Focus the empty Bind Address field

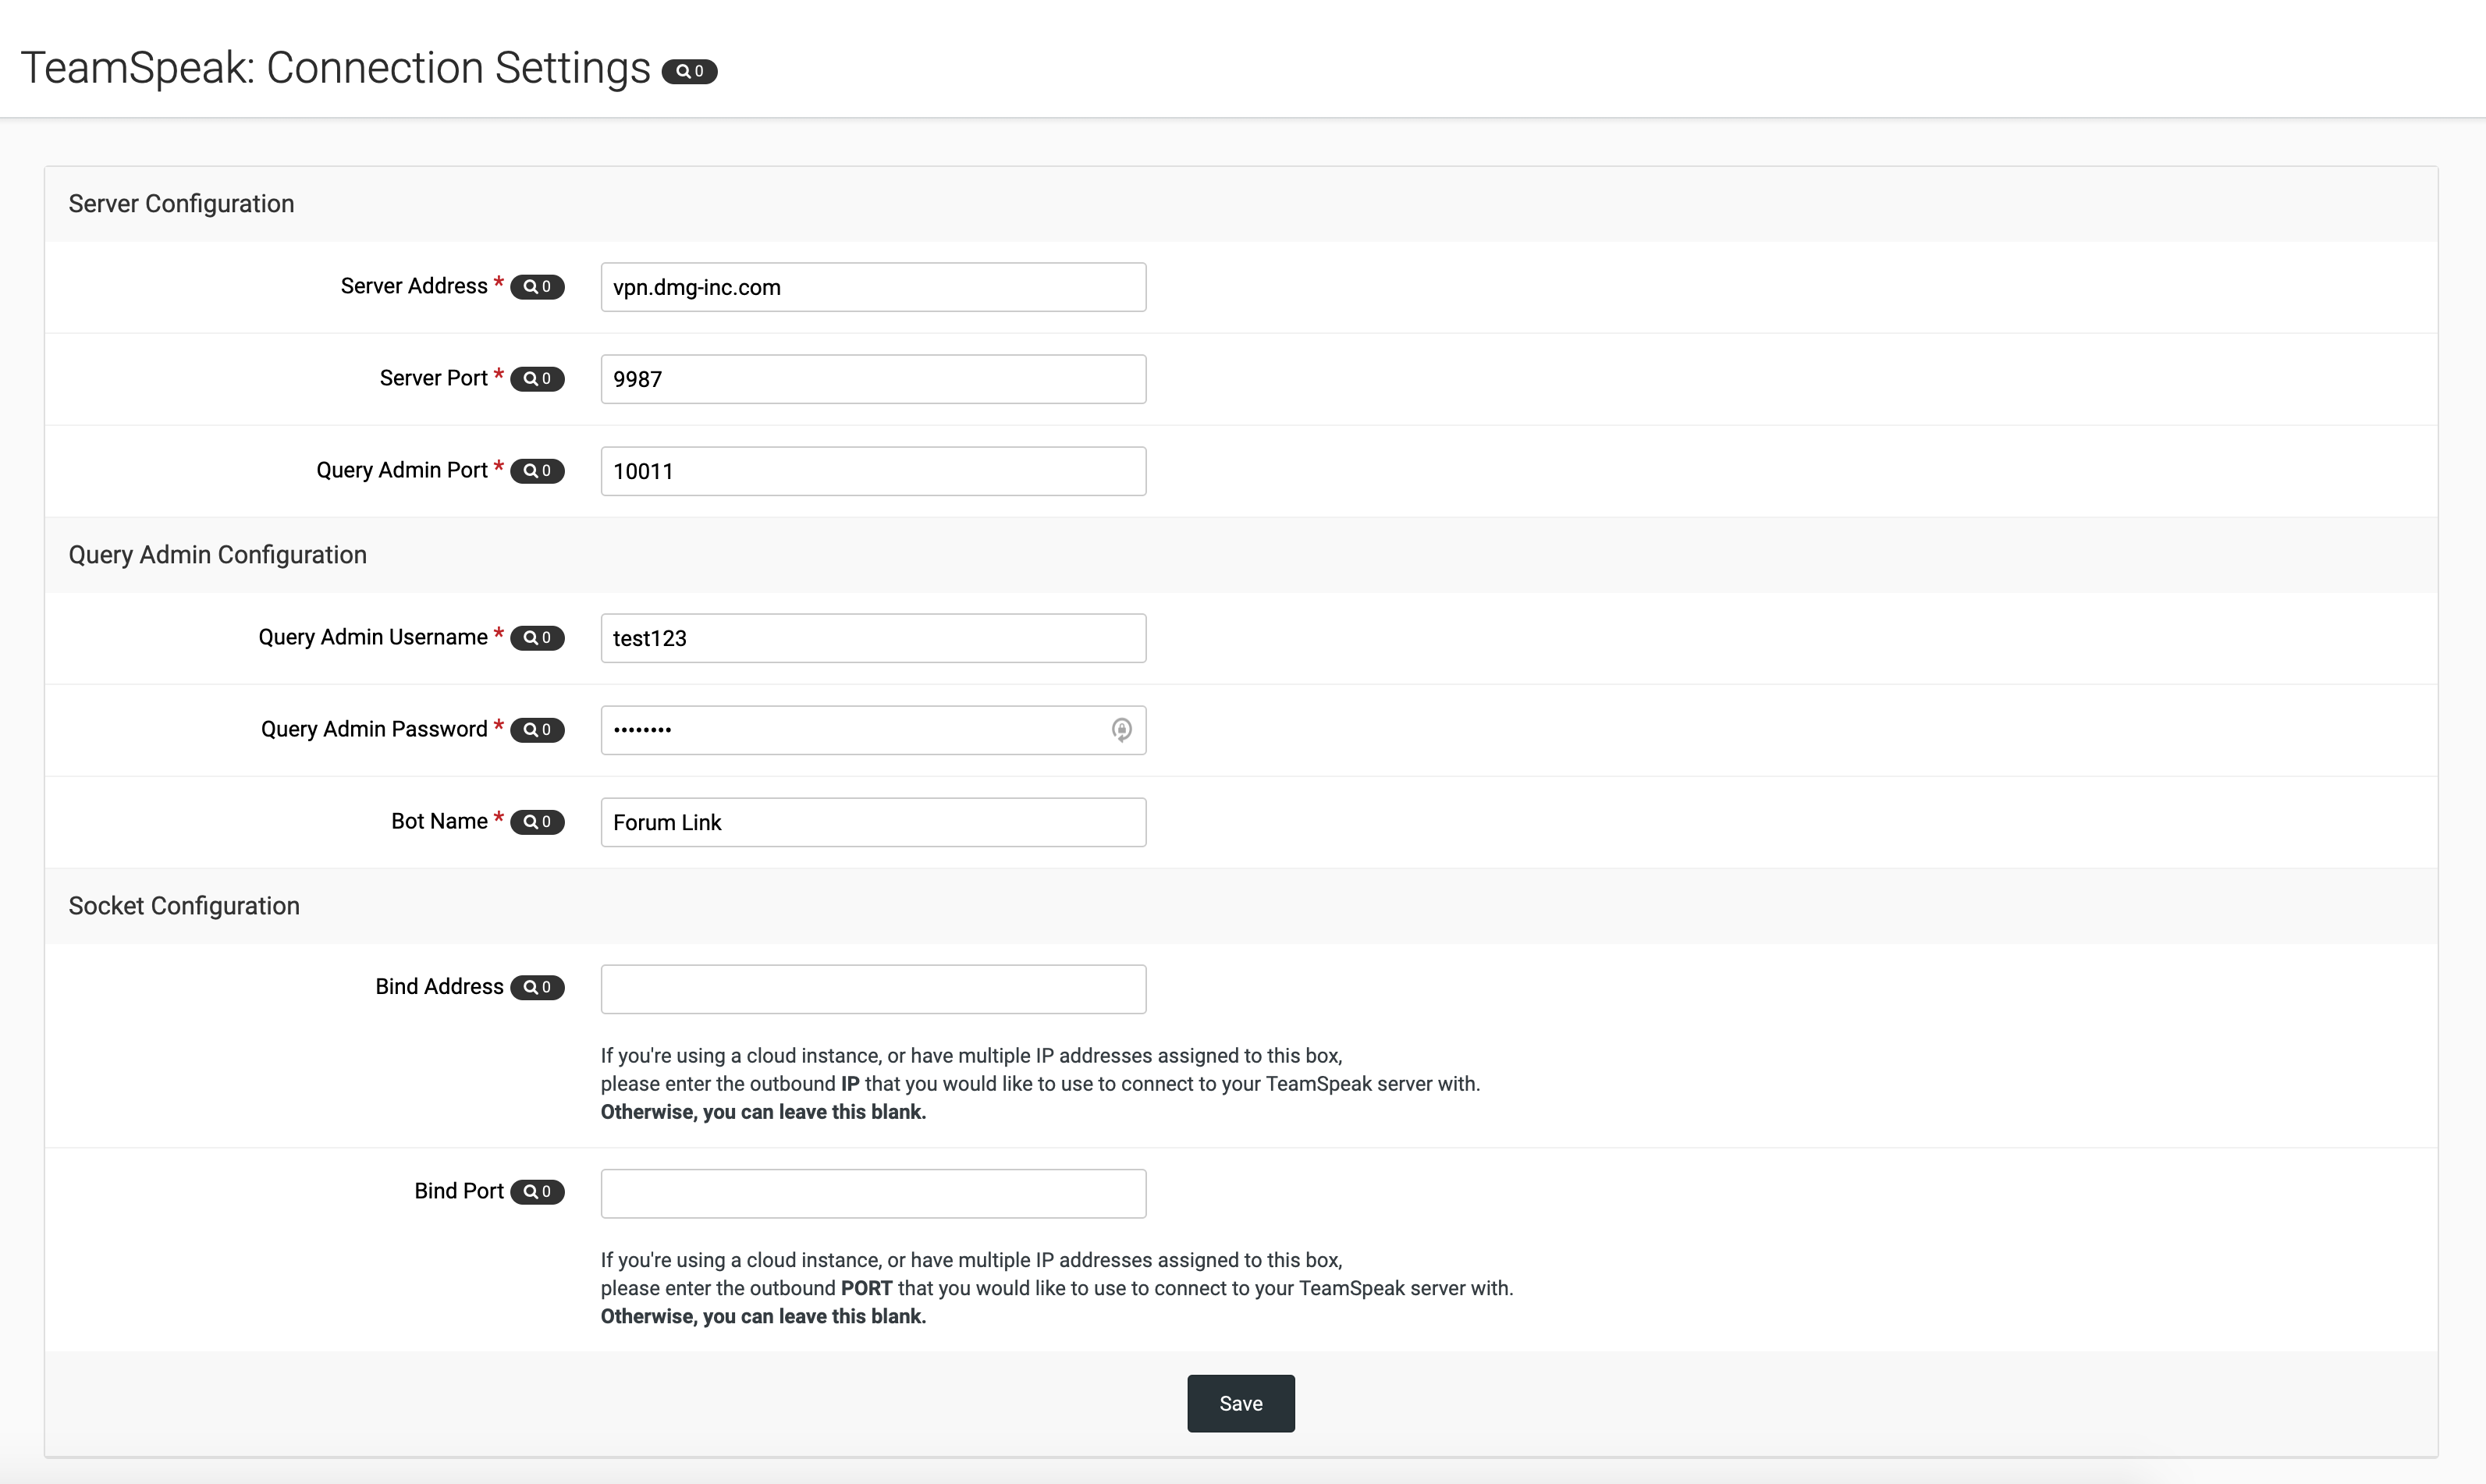(873, 989)
